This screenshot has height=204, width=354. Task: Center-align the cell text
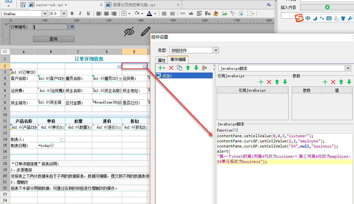coord(106,13)
